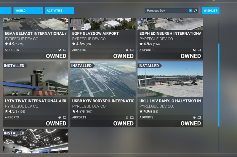
Task: Click the 4.5/5 (105) rating text
Action: click(x=17, y=111)
